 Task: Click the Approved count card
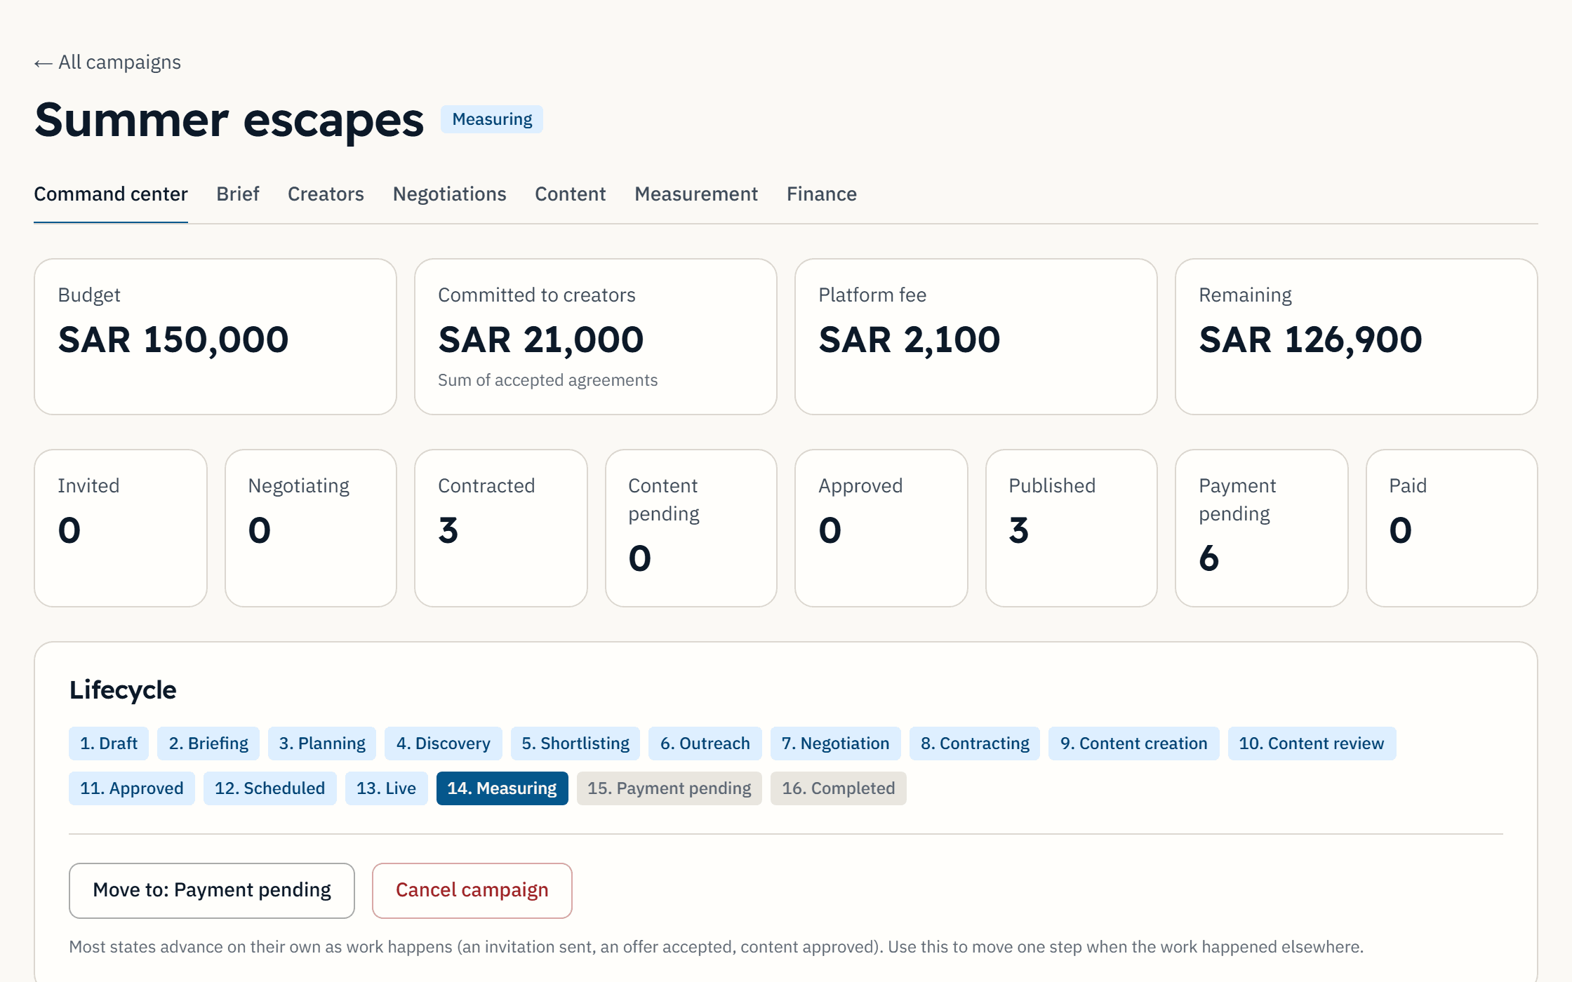click(x=881, y=528)
